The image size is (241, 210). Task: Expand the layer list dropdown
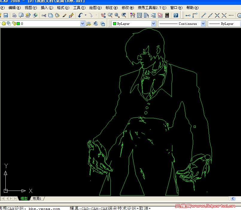pyautogui.click(x=82, y=24)
